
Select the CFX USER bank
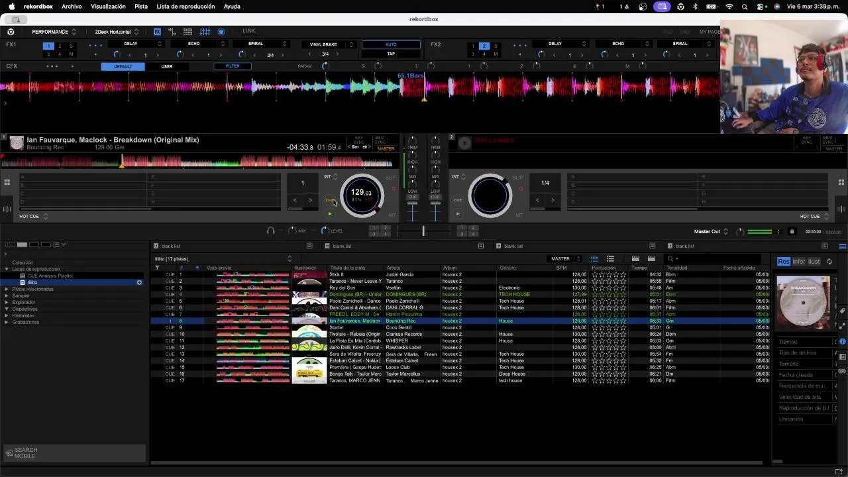coord(167,66)
